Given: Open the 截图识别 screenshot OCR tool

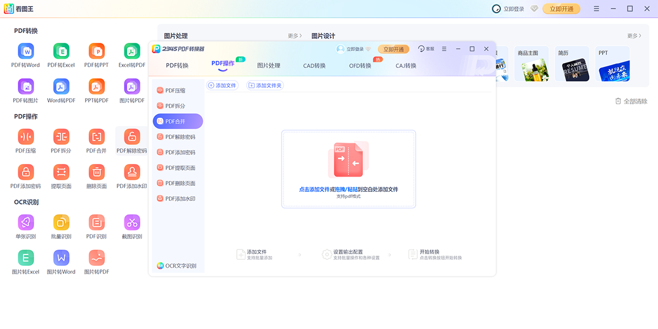Looking at the screenshot, I should click(132, 225).
